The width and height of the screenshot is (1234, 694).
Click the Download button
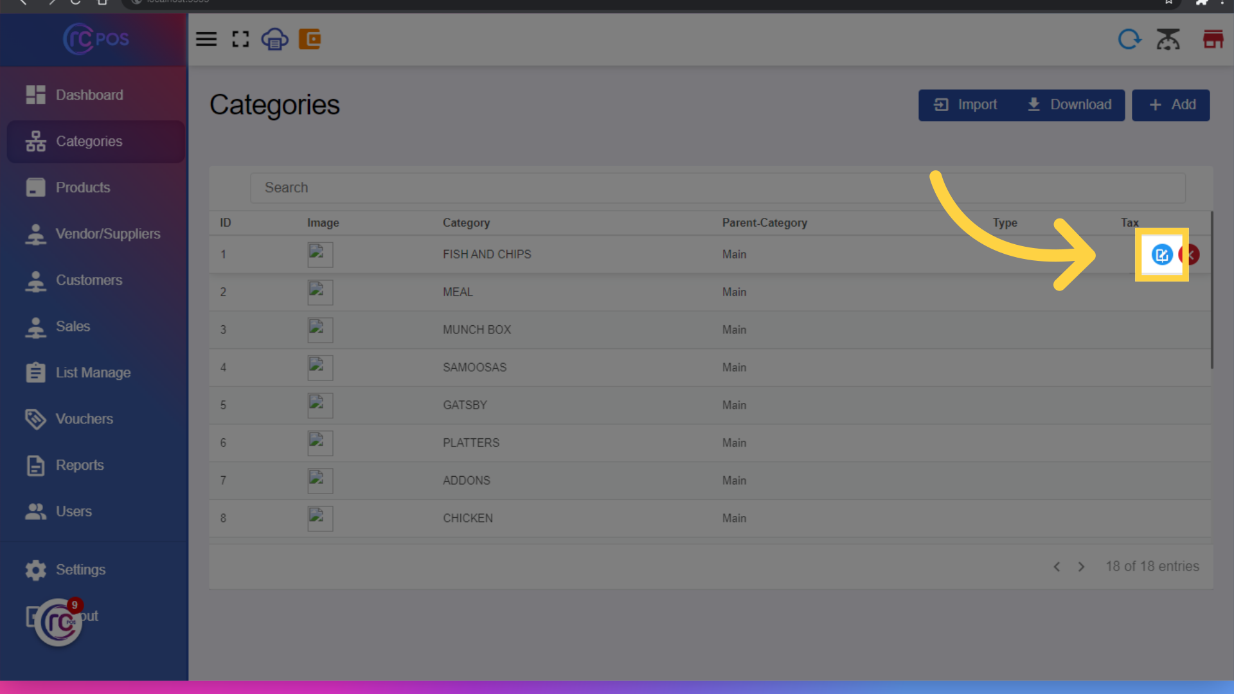click(x=1069, y=105)
